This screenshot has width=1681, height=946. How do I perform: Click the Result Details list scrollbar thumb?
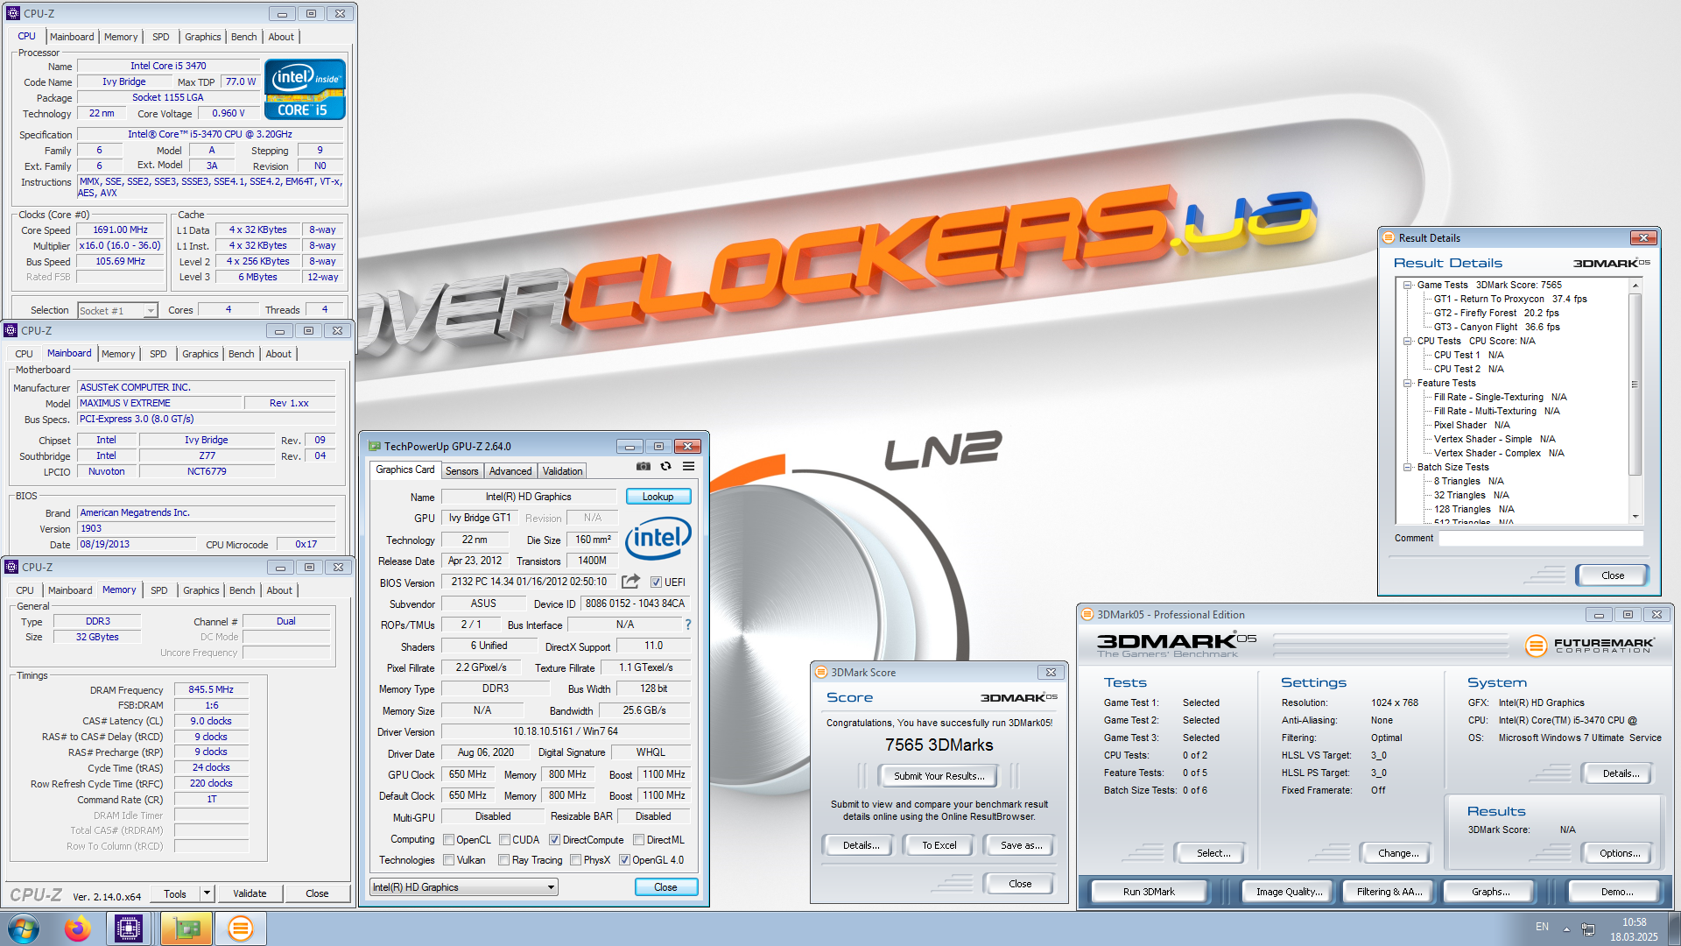coord(1634,385)
